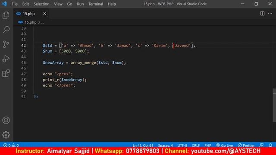Click line number 42 in gutter
The image size is (276, 155).
point(23,45)
